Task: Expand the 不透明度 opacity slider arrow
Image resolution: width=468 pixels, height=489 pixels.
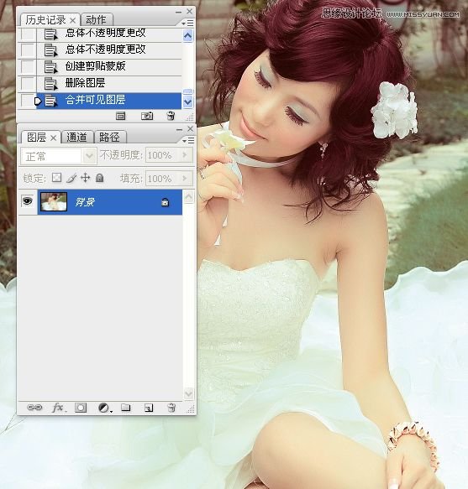Action: (185, 155)
